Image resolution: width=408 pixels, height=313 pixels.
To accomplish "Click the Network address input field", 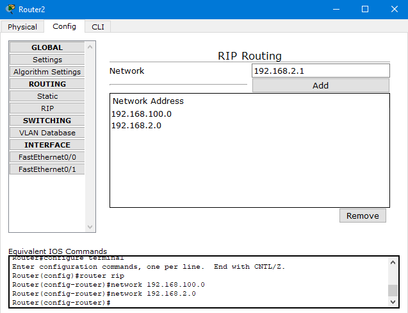I will (x=320, y=71).
